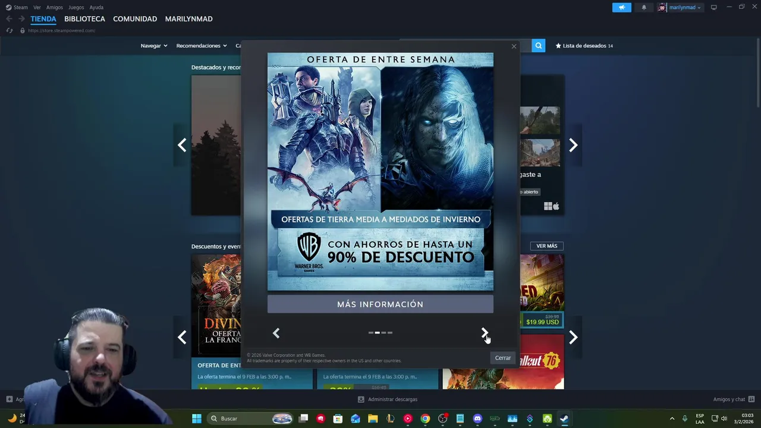Image resolution: width=761 pixels, height=428 pixels.
Task: Click the system volume icon
Action: [x=724, y=418]
